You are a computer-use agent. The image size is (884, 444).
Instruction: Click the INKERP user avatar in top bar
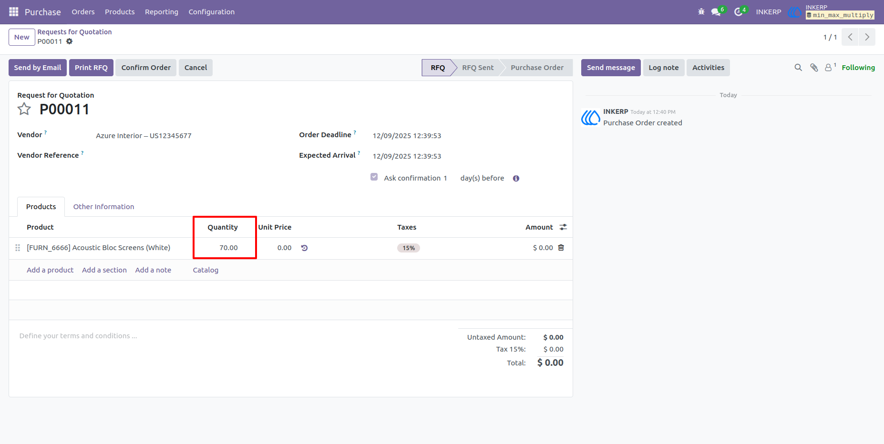point(794,12)
